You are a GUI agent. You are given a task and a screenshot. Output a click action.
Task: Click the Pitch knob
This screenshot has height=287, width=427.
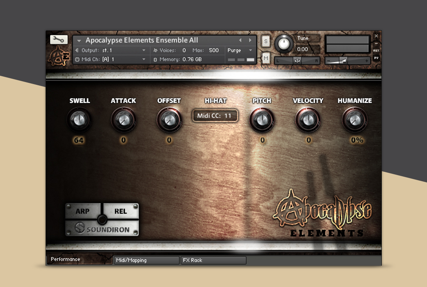coord(262,120)
